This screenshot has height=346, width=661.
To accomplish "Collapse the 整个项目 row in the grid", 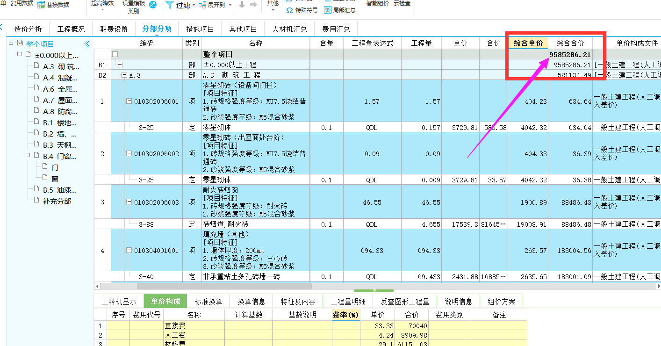I will coord(115,54).
